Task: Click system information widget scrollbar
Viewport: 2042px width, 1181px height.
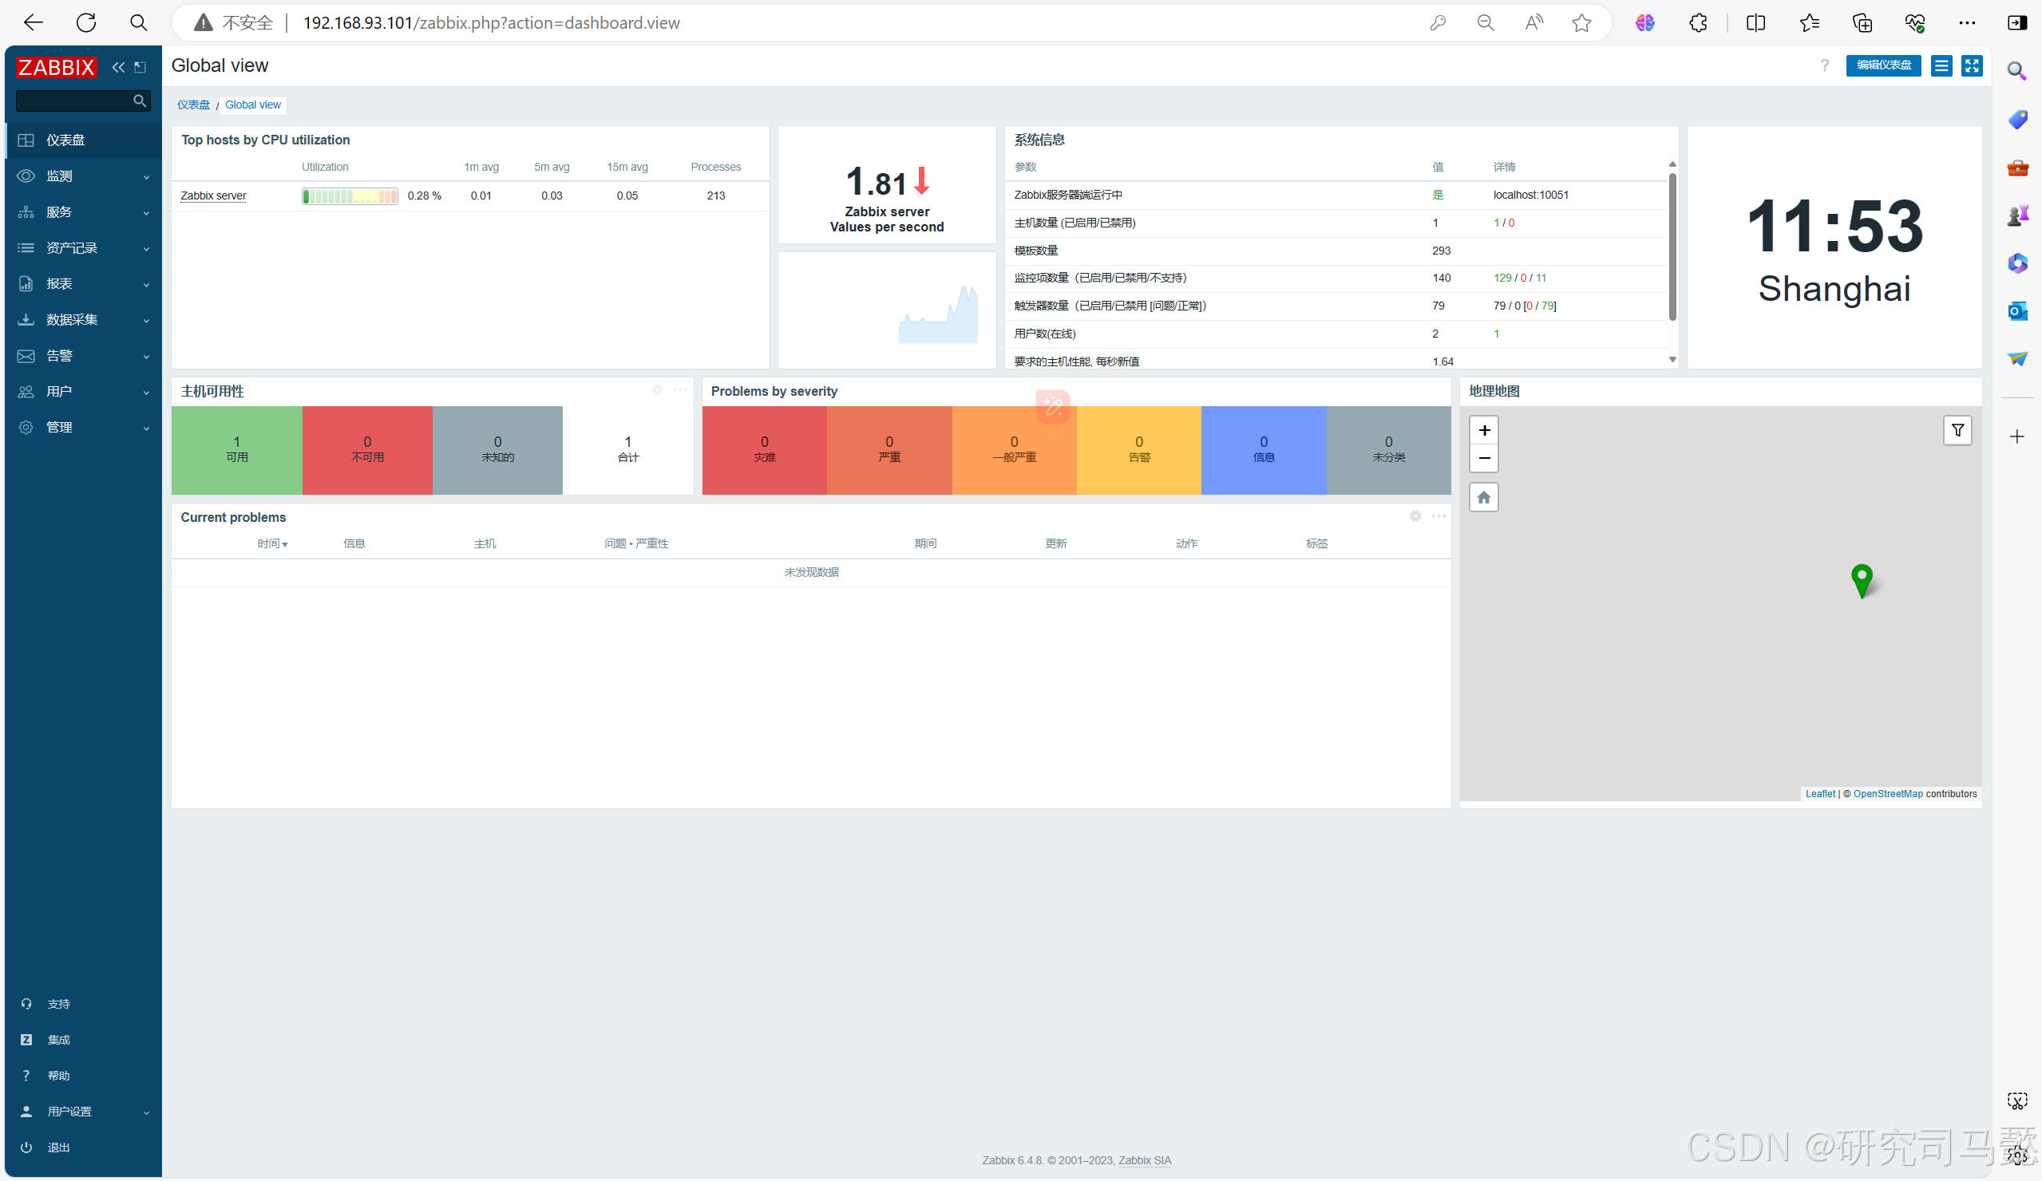Action: [1672, 247]
